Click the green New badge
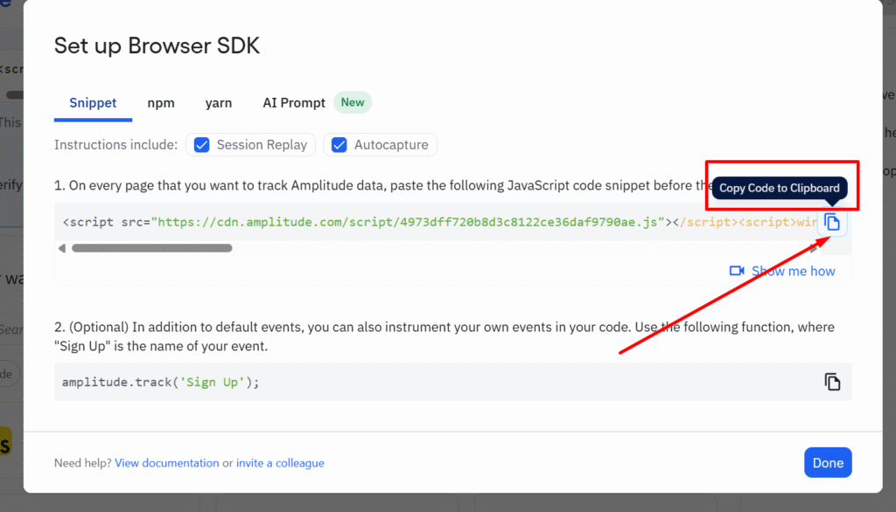The height and width of the screenshot is (512, 896). pos(353,102)
